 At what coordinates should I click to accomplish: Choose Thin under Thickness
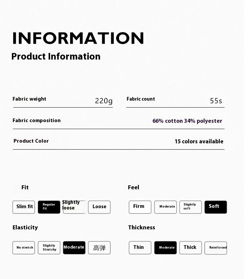click(140, 248)
